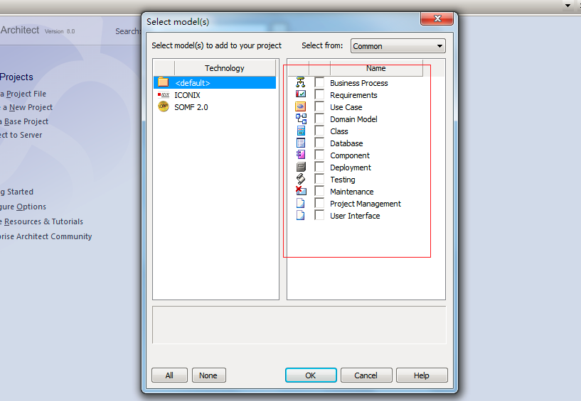Click the User Interface document icon
The height and width of the screenshot is (401, 581).
pos(301,215)
